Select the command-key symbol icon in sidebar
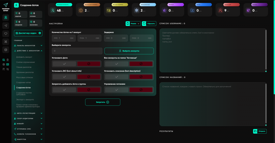This screenshot has height=143, width=275. 6,42
